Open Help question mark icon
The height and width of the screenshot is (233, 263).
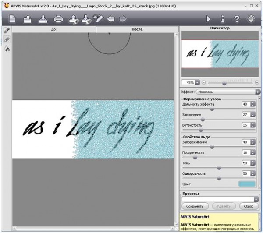(x=237, y=19)
